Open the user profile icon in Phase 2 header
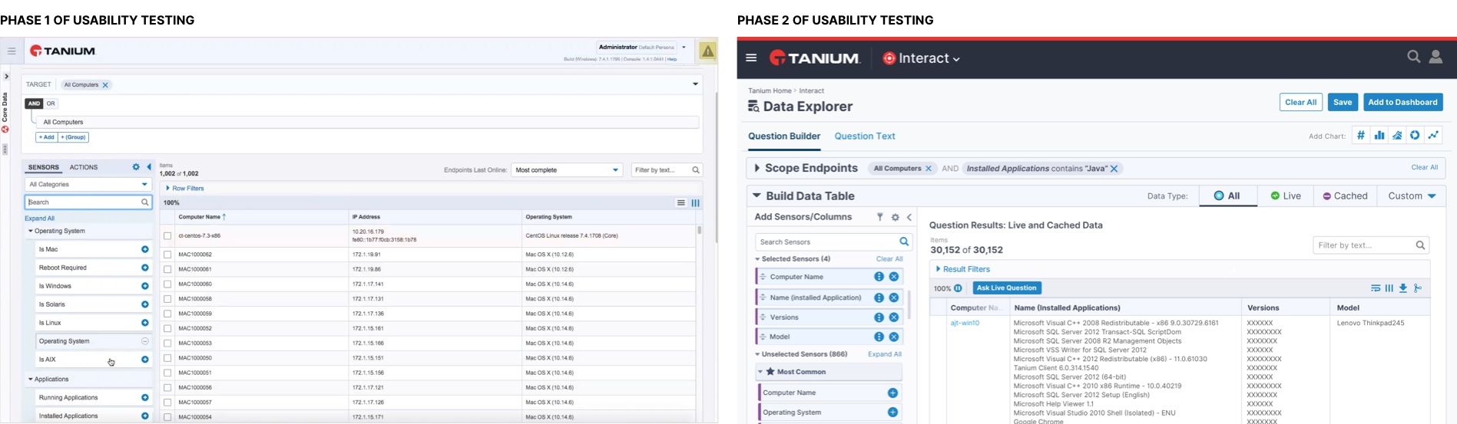Image resolution: width=1457 pixels, height=424 pixels. pyautogui.click(x=1435, y=57)
